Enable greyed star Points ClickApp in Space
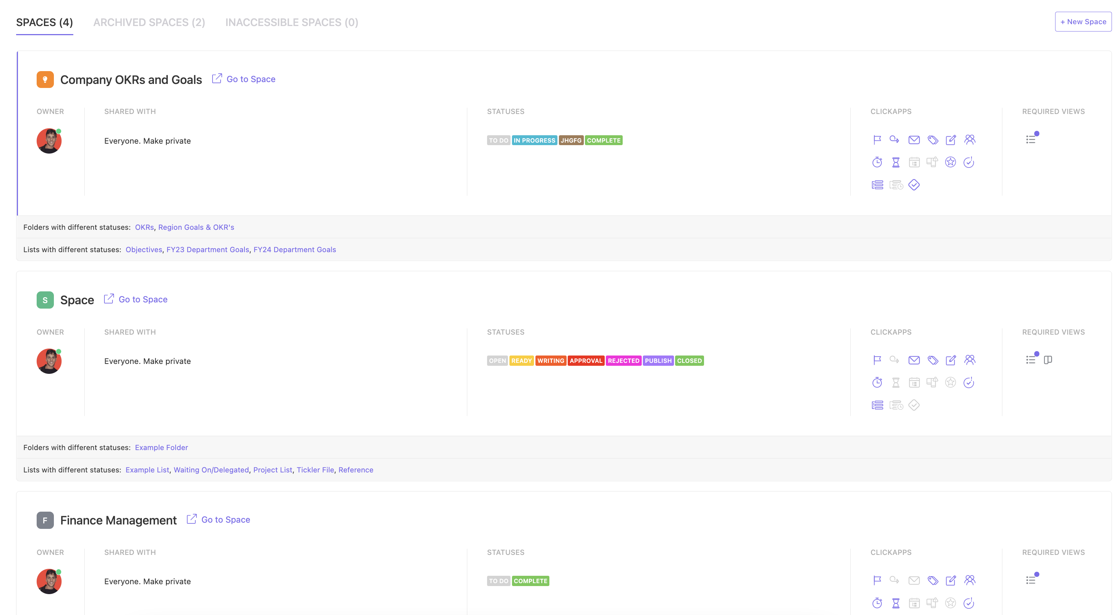Screen dimensions: 1120x615 [950, 382]
